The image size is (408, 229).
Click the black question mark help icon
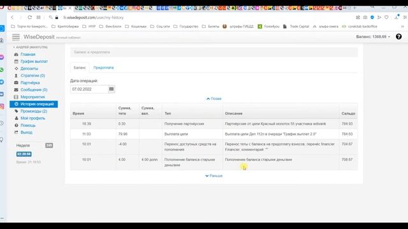(x=398, y=37)
